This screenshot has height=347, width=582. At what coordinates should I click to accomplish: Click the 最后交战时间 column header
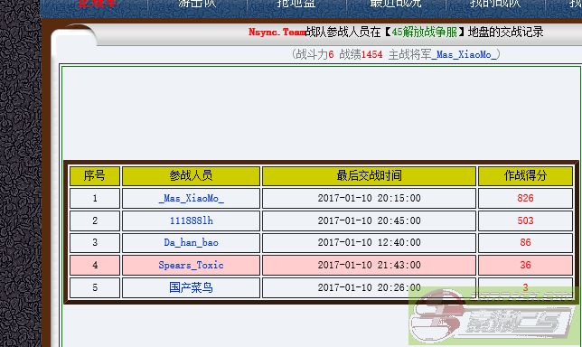tap(369, 175)
